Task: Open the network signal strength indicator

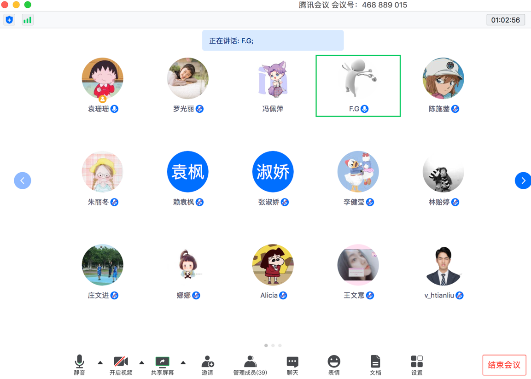Action: (28, 20)
